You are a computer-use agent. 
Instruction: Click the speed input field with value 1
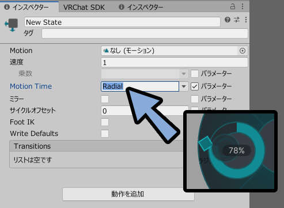175,62
